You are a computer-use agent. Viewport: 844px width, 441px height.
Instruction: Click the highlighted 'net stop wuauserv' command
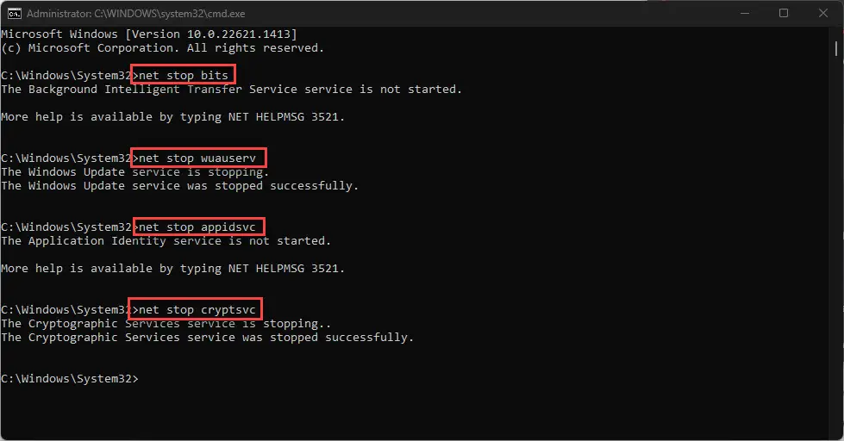197,158
